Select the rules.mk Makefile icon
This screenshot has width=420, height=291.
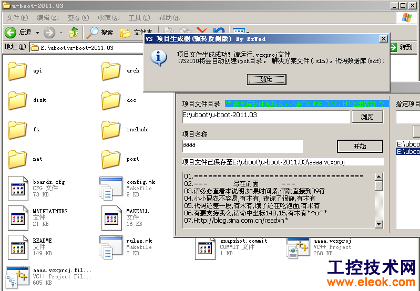(x=111, y=247)
